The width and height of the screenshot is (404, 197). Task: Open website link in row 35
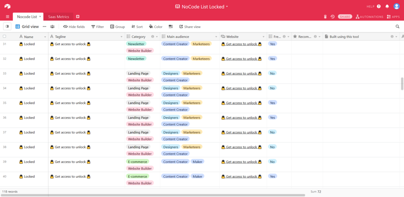[x=242, y=103]
